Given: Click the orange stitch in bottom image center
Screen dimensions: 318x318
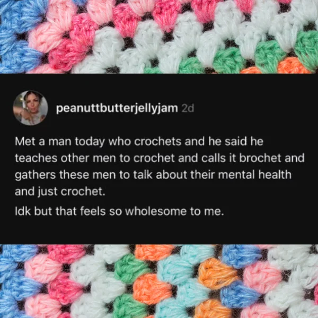Looking at the screenshot, I should 152,289.
